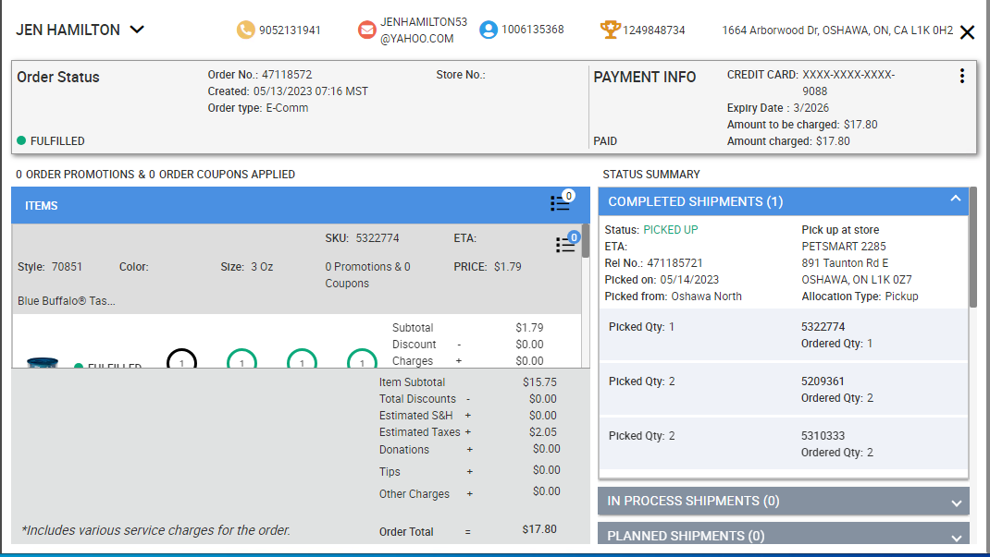The width and height of the screenshot is (990, 557).
Task: Click the status summary panel scrollbar
Action: pyautogui.click(x=972, y=249)
